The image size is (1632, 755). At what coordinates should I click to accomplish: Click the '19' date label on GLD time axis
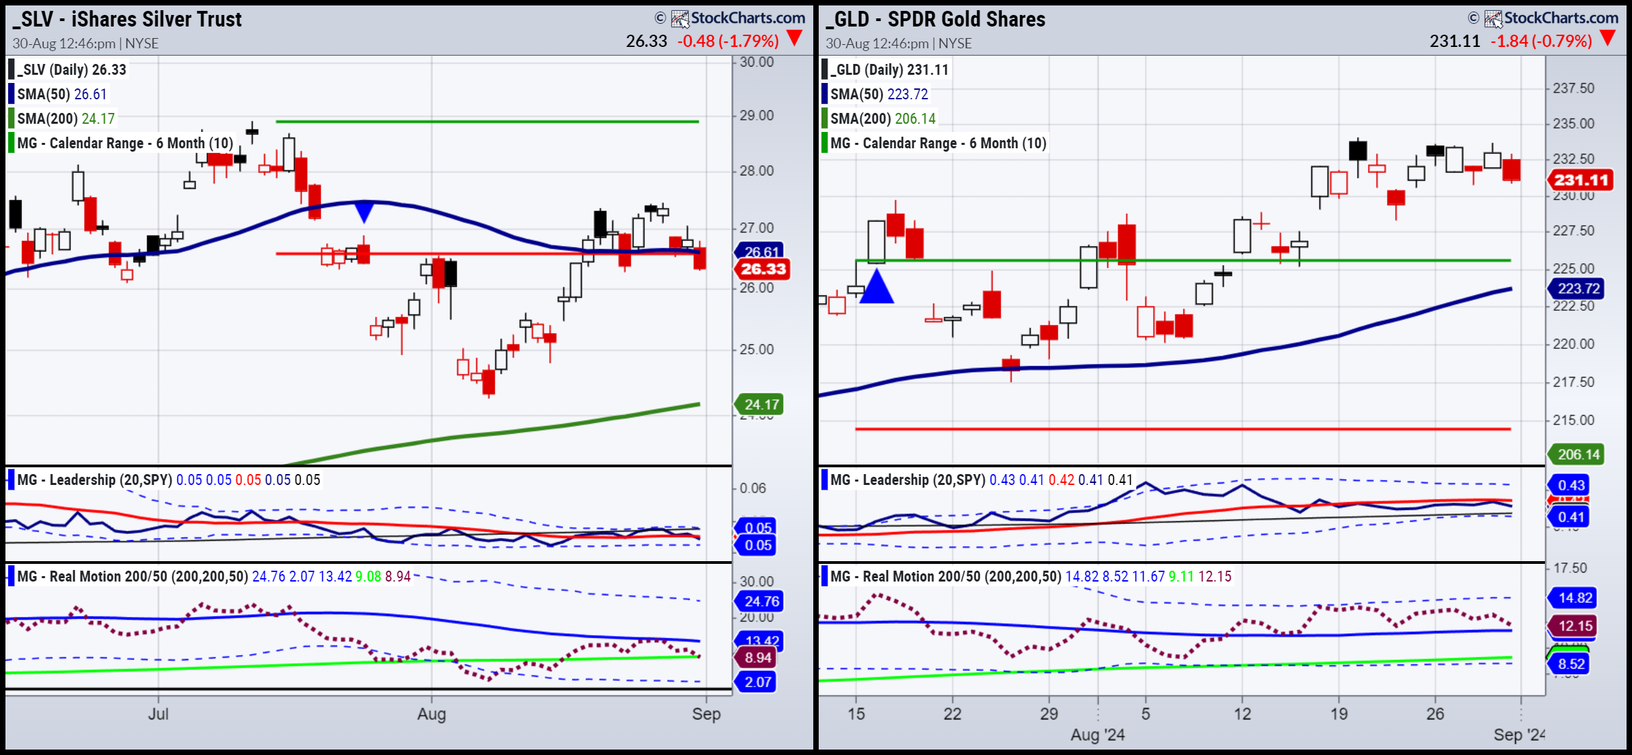[x=1339, y=714]
